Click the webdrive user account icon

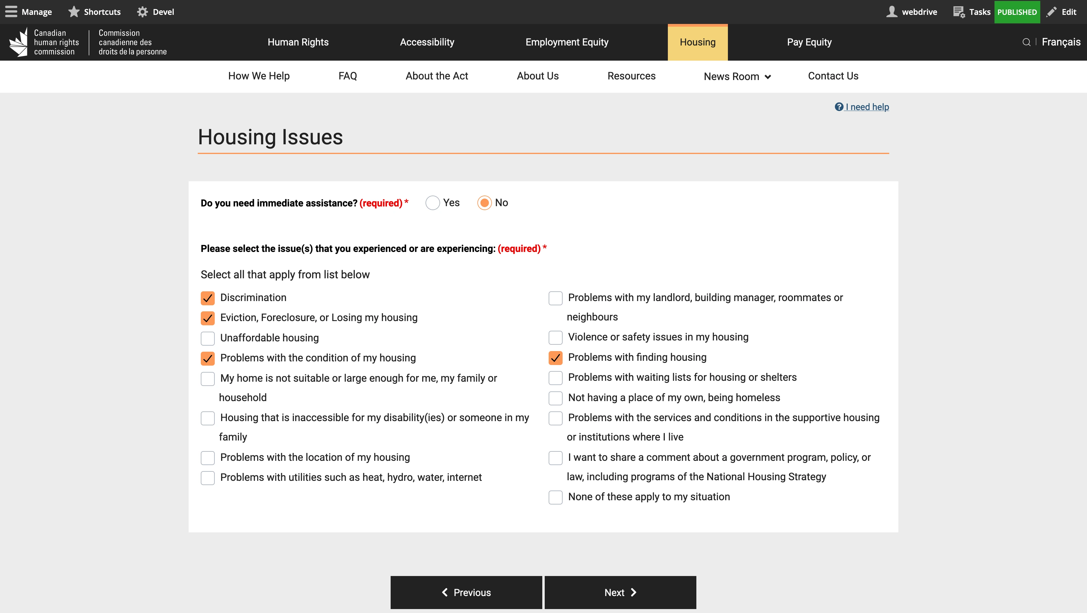893,12
